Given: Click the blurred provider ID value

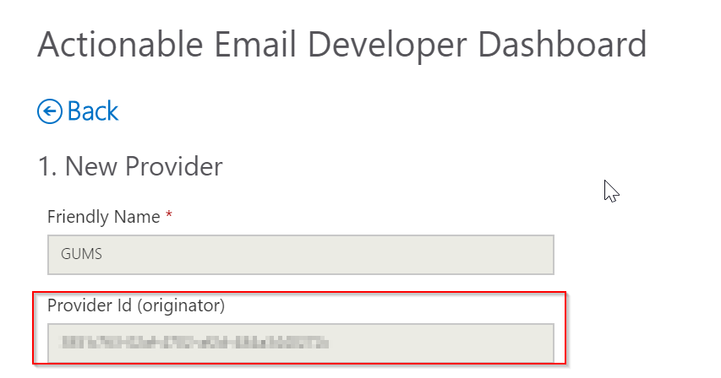Looking at the screenshot, I should tap(195, 343).
